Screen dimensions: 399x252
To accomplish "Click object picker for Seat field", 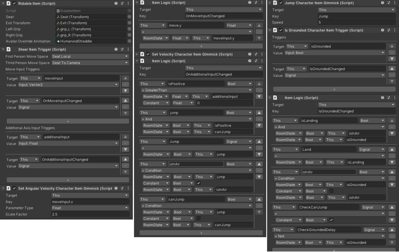I will click(x=129, y=17).
